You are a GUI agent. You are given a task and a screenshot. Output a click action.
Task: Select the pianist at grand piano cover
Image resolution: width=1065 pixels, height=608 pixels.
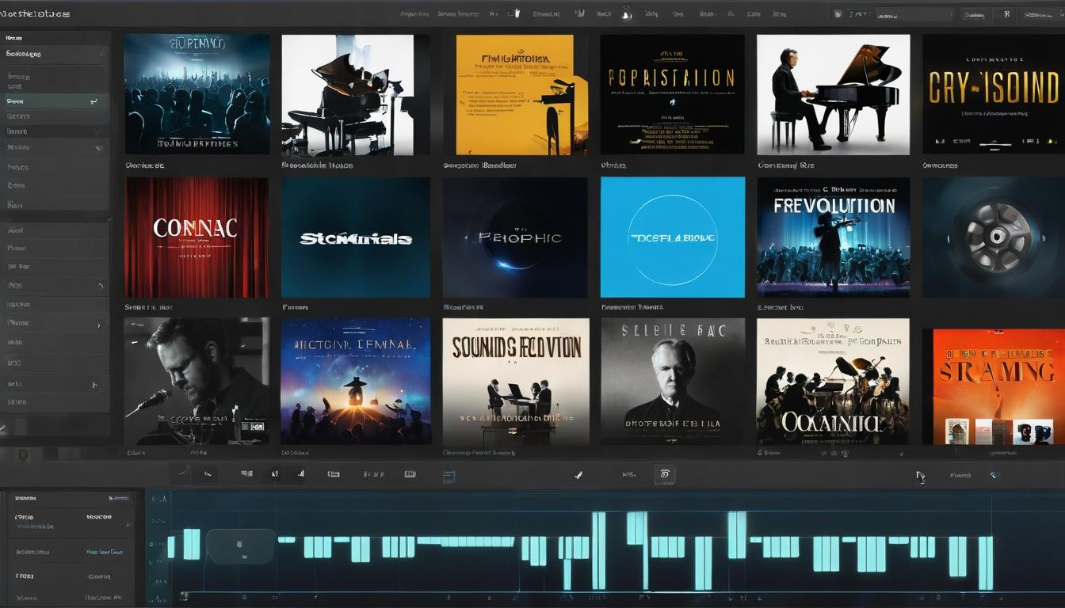tap(833, 94)
